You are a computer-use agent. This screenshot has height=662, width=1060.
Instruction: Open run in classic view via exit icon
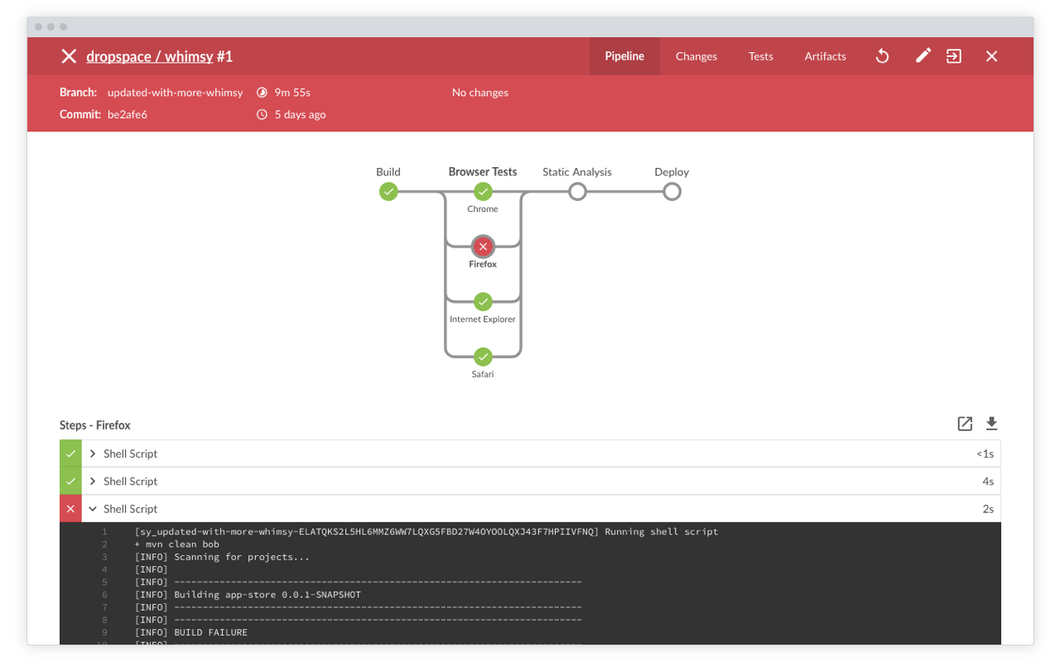click(953, 55)
